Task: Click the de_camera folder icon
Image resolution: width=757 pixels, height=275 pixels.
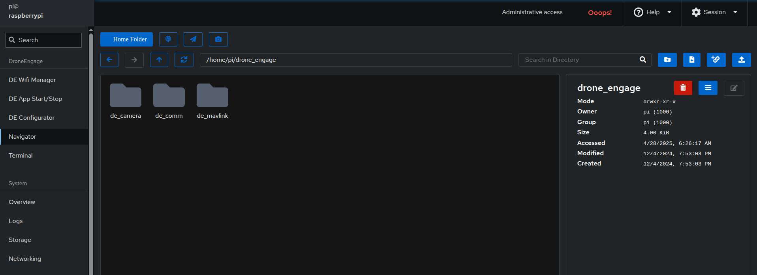Action: coord(126,95)
